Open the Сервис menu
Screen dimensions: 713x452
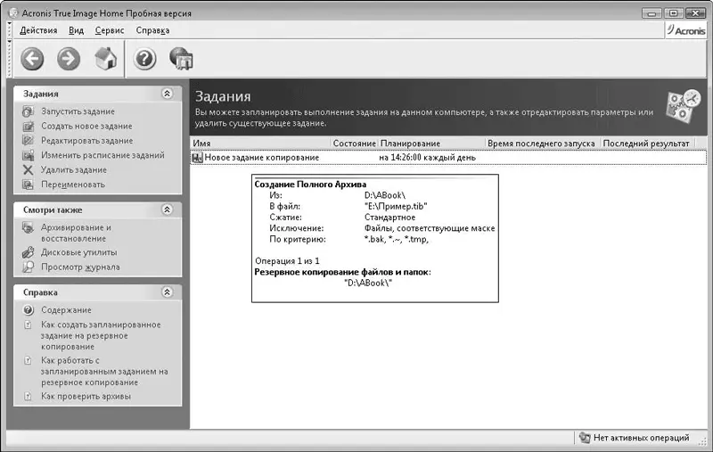[x=110, y=30]
